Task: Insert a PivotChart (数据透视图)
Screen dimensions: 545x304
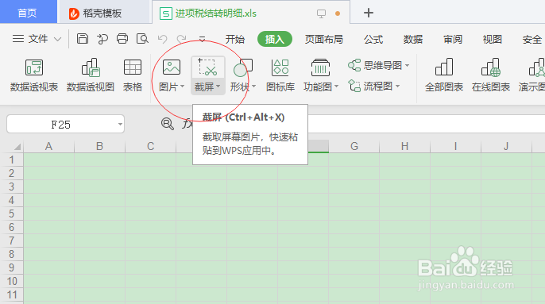Action: point(91,75)
